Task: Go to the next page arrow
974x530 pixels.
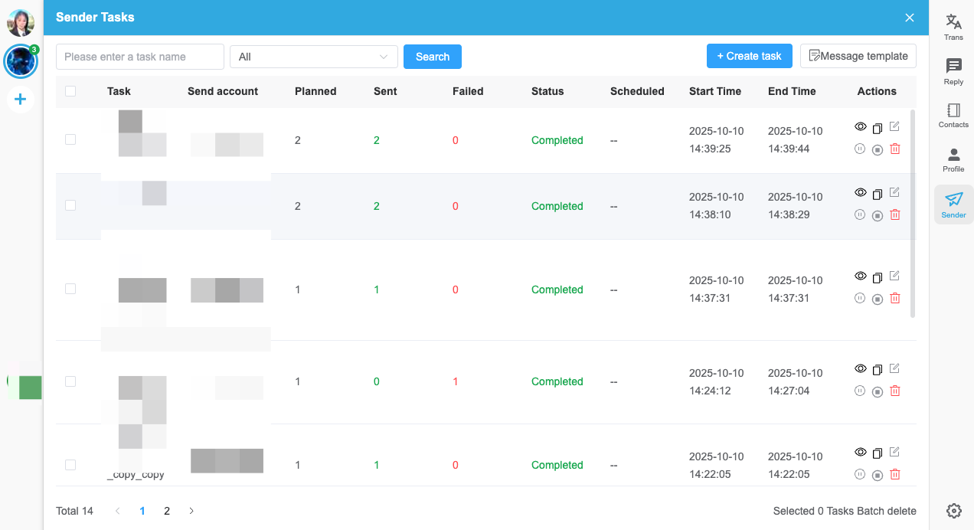Action: pos(191,511)
